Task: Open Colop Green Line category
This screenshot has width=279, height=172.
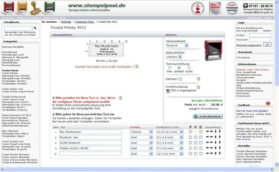Action: [x=13, y=89]
